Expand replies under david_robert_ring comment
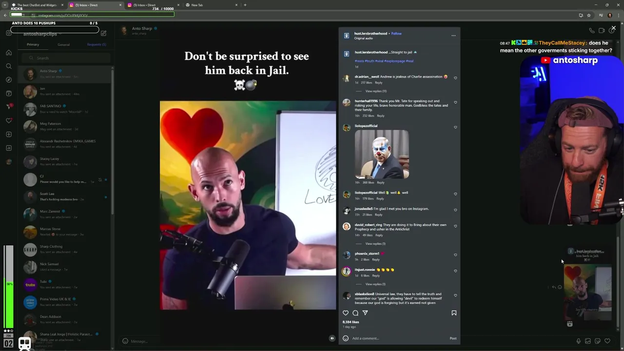 pyautogui.click(x=375, y=244)
